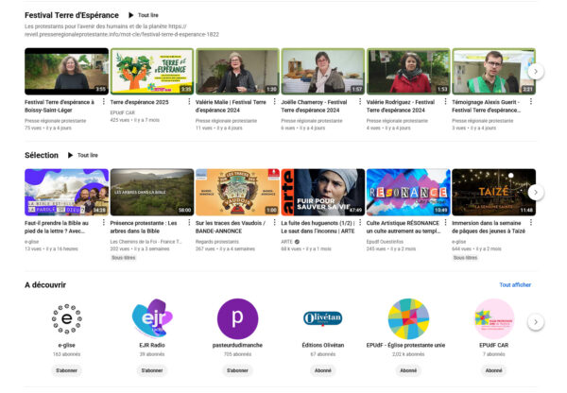
Task: Click Sous-titres badge under Présence protestante
Action: pos(123,258)
